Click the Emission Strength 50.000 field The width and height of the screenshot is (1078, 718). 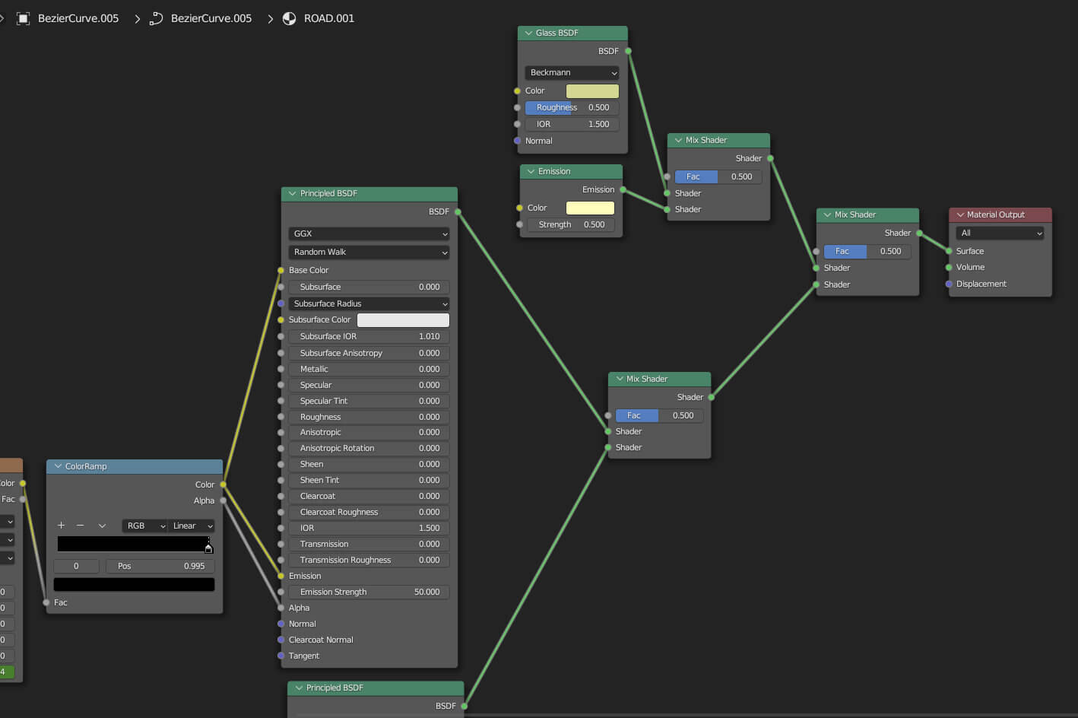point(369,592)
